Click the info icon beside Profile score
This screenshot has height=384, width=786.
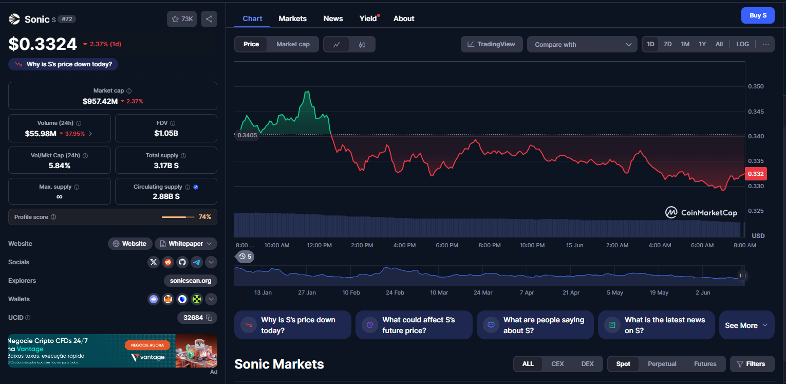(x=53, y=217)
